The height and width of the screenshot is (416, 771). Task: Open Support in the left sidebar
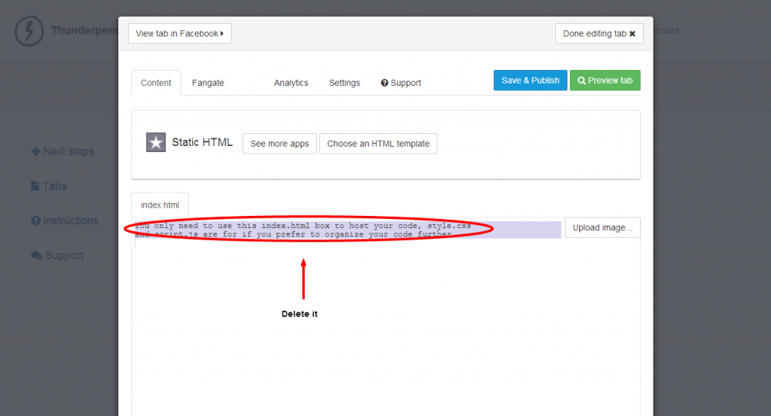[57, 256]
